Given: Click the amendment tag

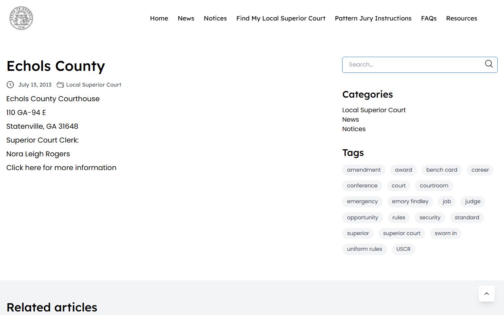Looking at the screenshot, I should (364, 170).
